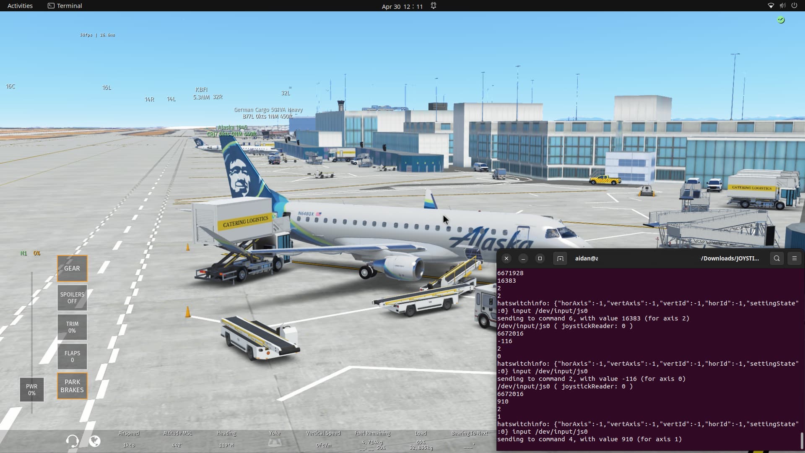Click the terminal vertical scrollbar
Viewport: 805px width, 453px height.
click(802, 440)
